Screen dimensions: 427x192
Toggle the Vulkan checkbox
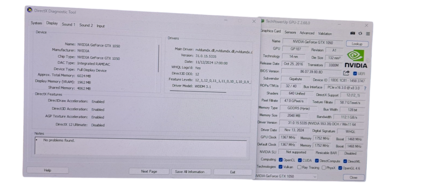[281, 167]
